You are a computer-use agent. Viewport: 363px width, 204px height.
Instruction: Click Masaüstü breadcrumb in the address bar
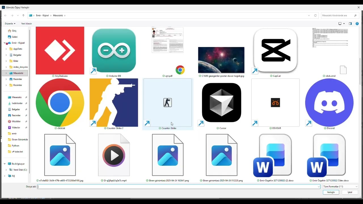(58, 15)
